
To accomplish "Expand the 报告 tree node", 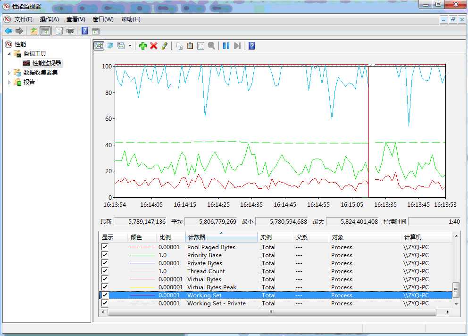I will tap(9, 82).
